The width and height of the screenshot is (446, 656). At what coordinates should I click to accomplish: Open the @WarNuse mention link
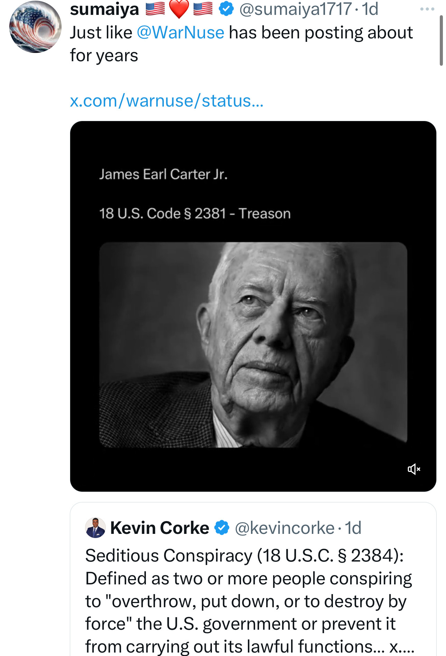pyautogui.click(x=180, y=33)
